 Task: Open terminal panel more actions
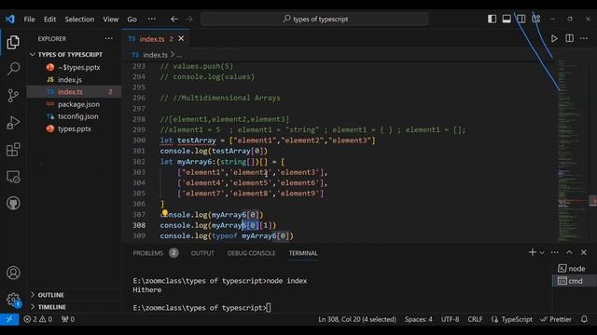tap(555, 252)
